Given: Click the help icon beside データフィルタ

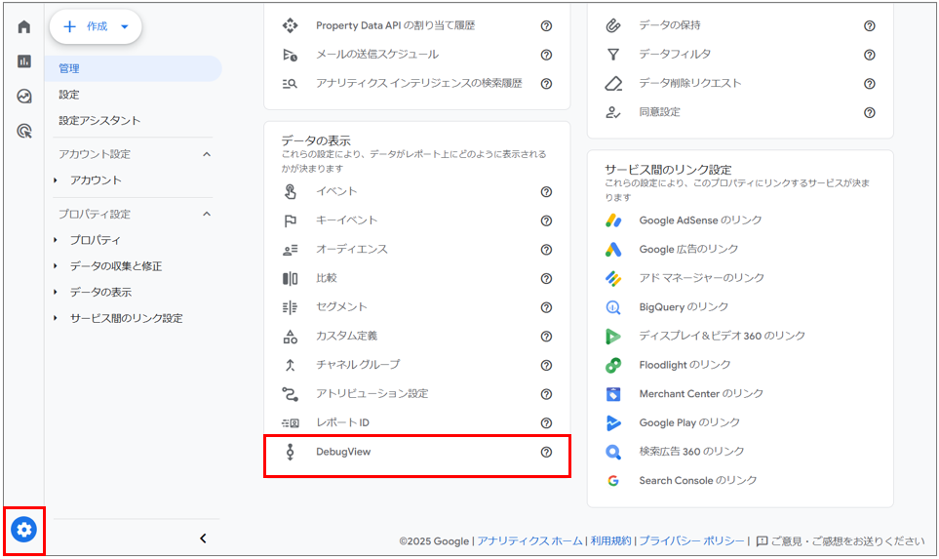Looking at the screenshot, I should [870, 55].
